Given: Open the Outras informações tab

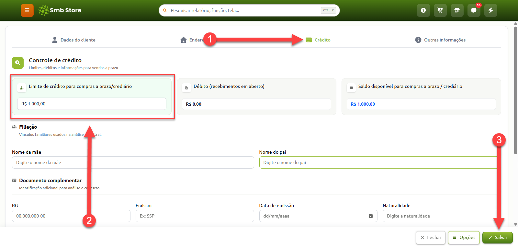Looking at the screenshot, I should [440, 40].
